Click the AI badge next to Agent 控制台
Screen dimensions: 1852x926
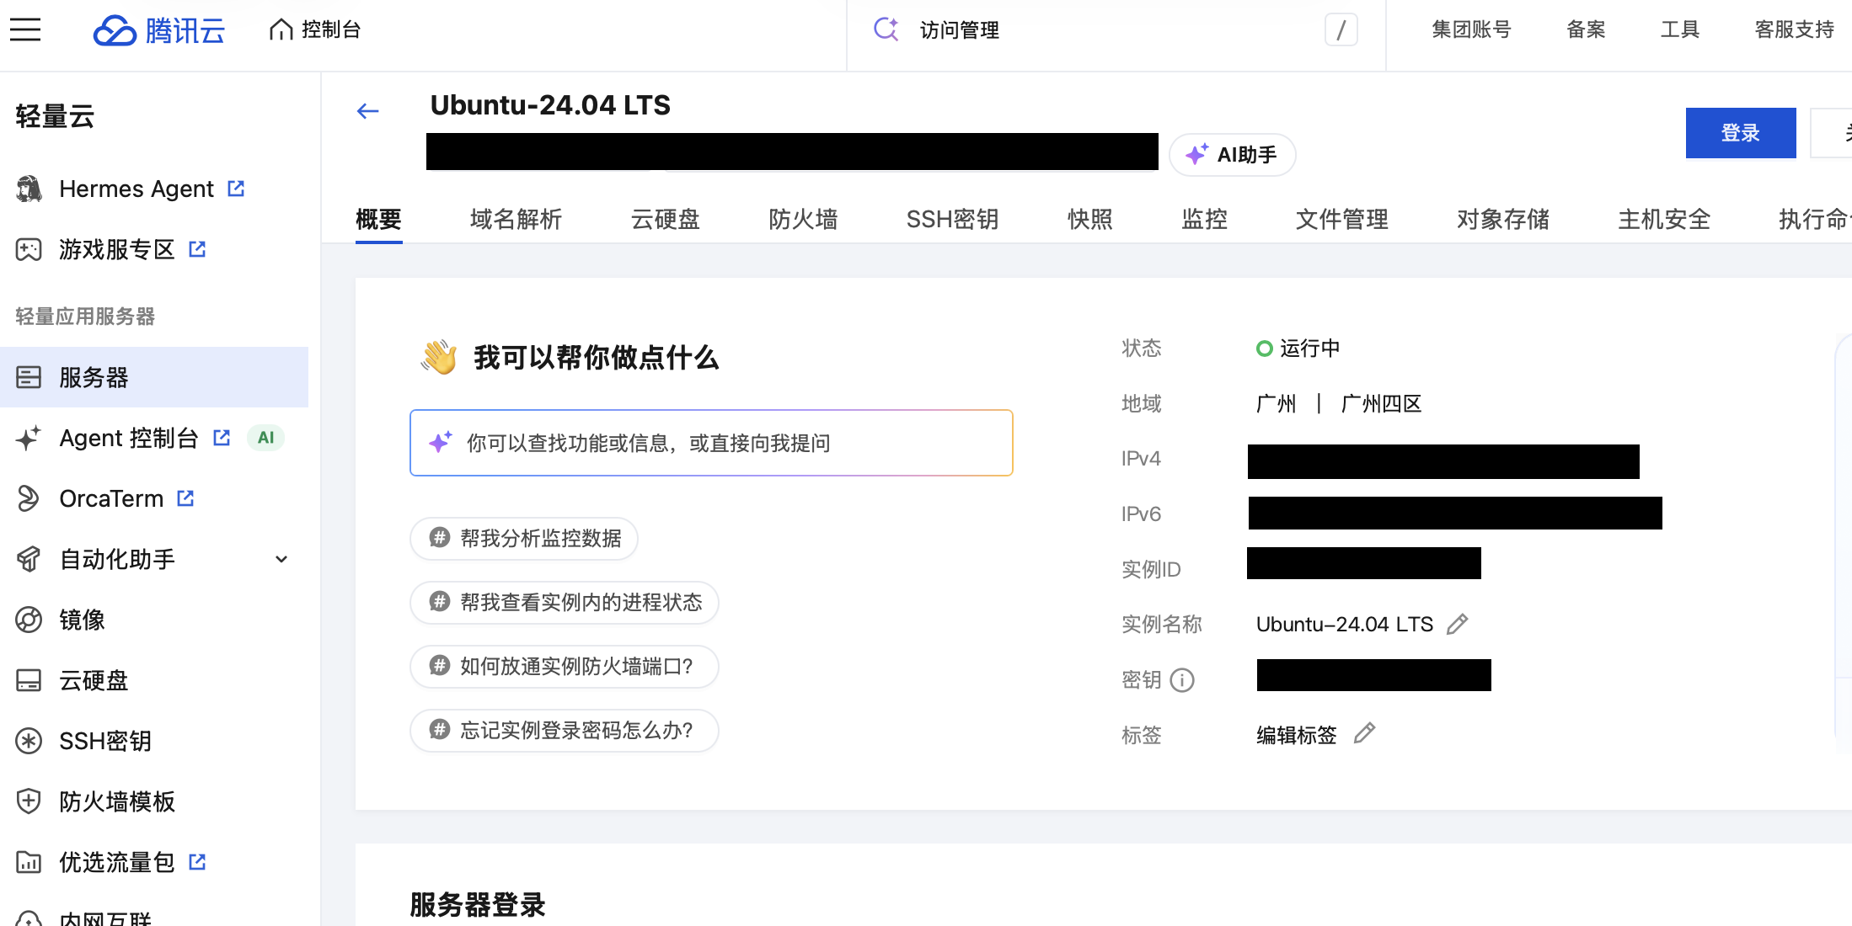(x=265, y=438)
